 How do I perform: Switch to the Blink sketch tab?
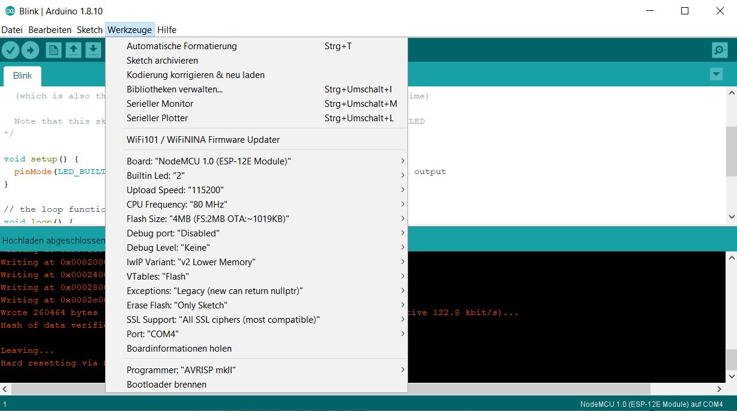point(23,76)
